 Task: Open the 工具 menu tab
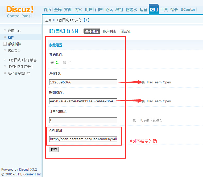(164, 10)
